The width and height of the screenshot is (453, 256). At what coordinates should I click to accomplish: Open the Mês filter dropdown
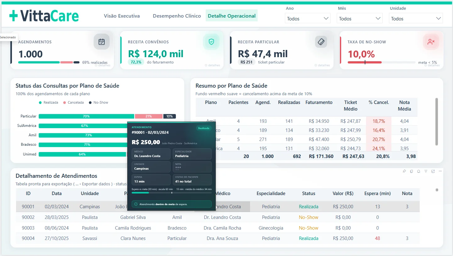tap(360, 19)
